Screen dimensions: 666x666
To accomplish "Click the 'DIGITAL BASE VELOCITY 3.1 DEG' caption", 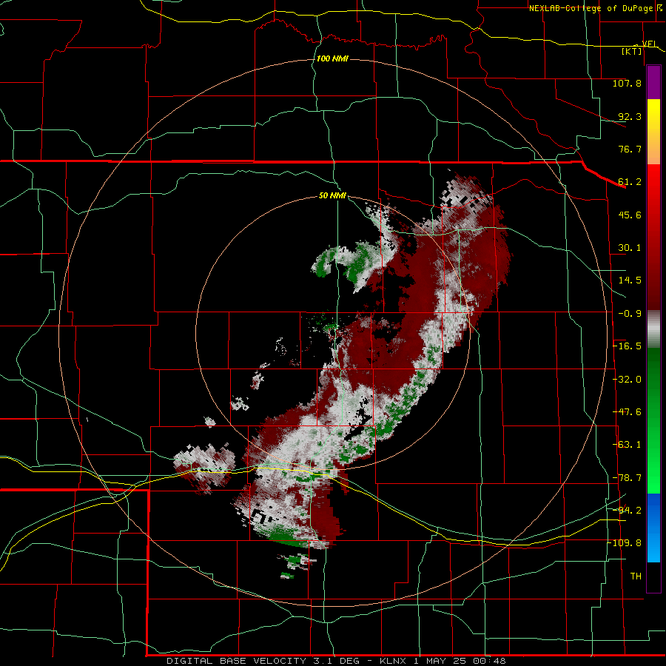I will click(x=263, y=661).
